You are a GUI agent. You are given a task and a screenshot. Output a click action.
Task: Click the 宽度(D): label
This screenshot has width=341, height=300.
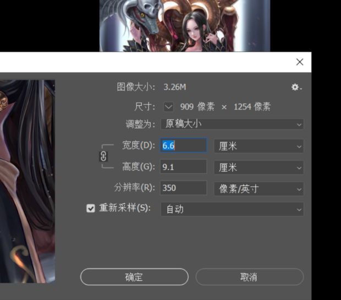point(139,145)
